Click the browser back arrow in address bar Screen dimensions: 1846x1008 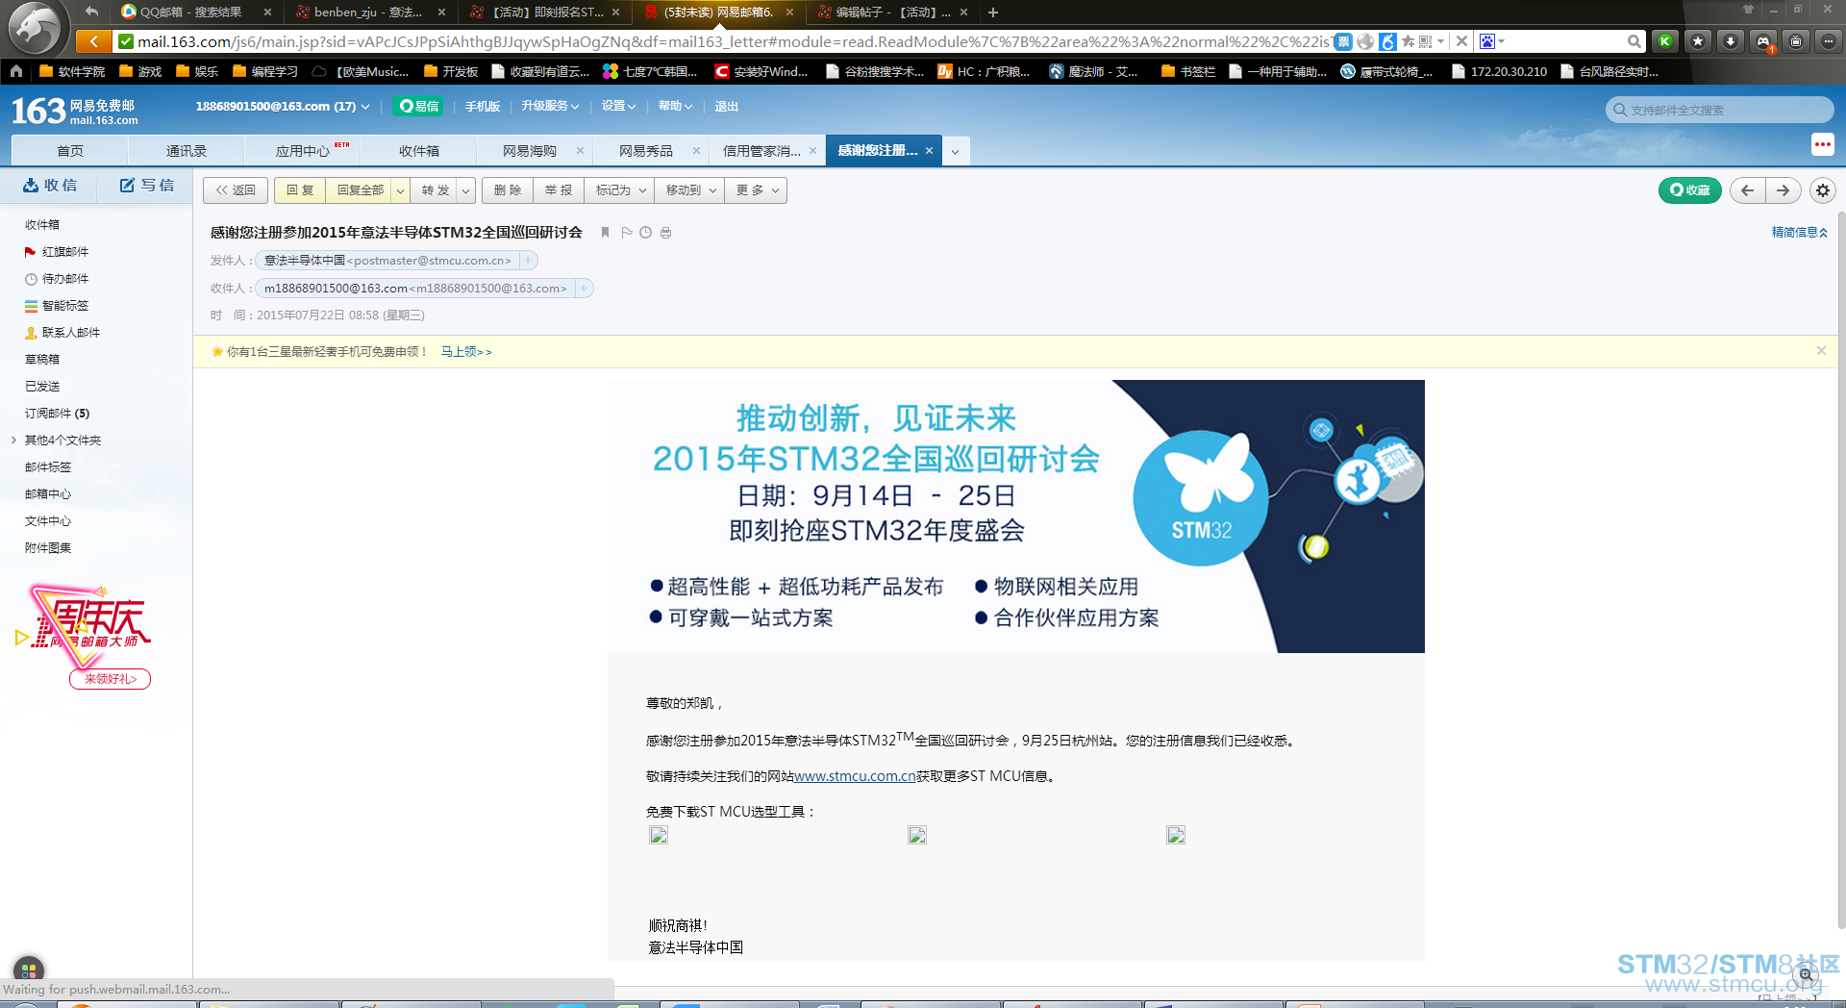tap(92, 41)
